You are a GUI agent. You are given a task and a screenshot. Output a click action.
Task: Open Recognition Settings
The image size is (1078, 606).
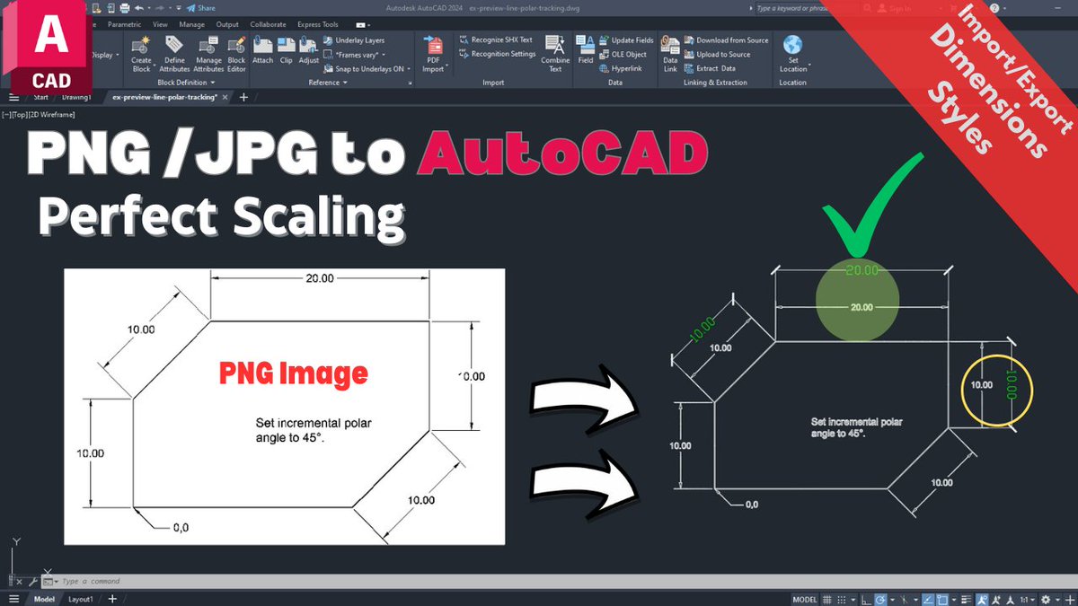pos(497,54)
